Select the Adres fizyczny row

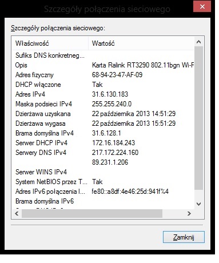point(103,75)
